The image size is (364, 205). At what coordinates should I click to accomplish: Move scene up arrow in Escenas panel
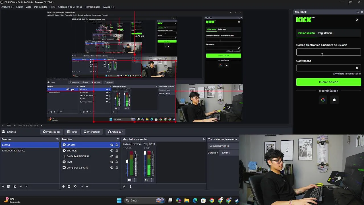[x=21, y=186]
